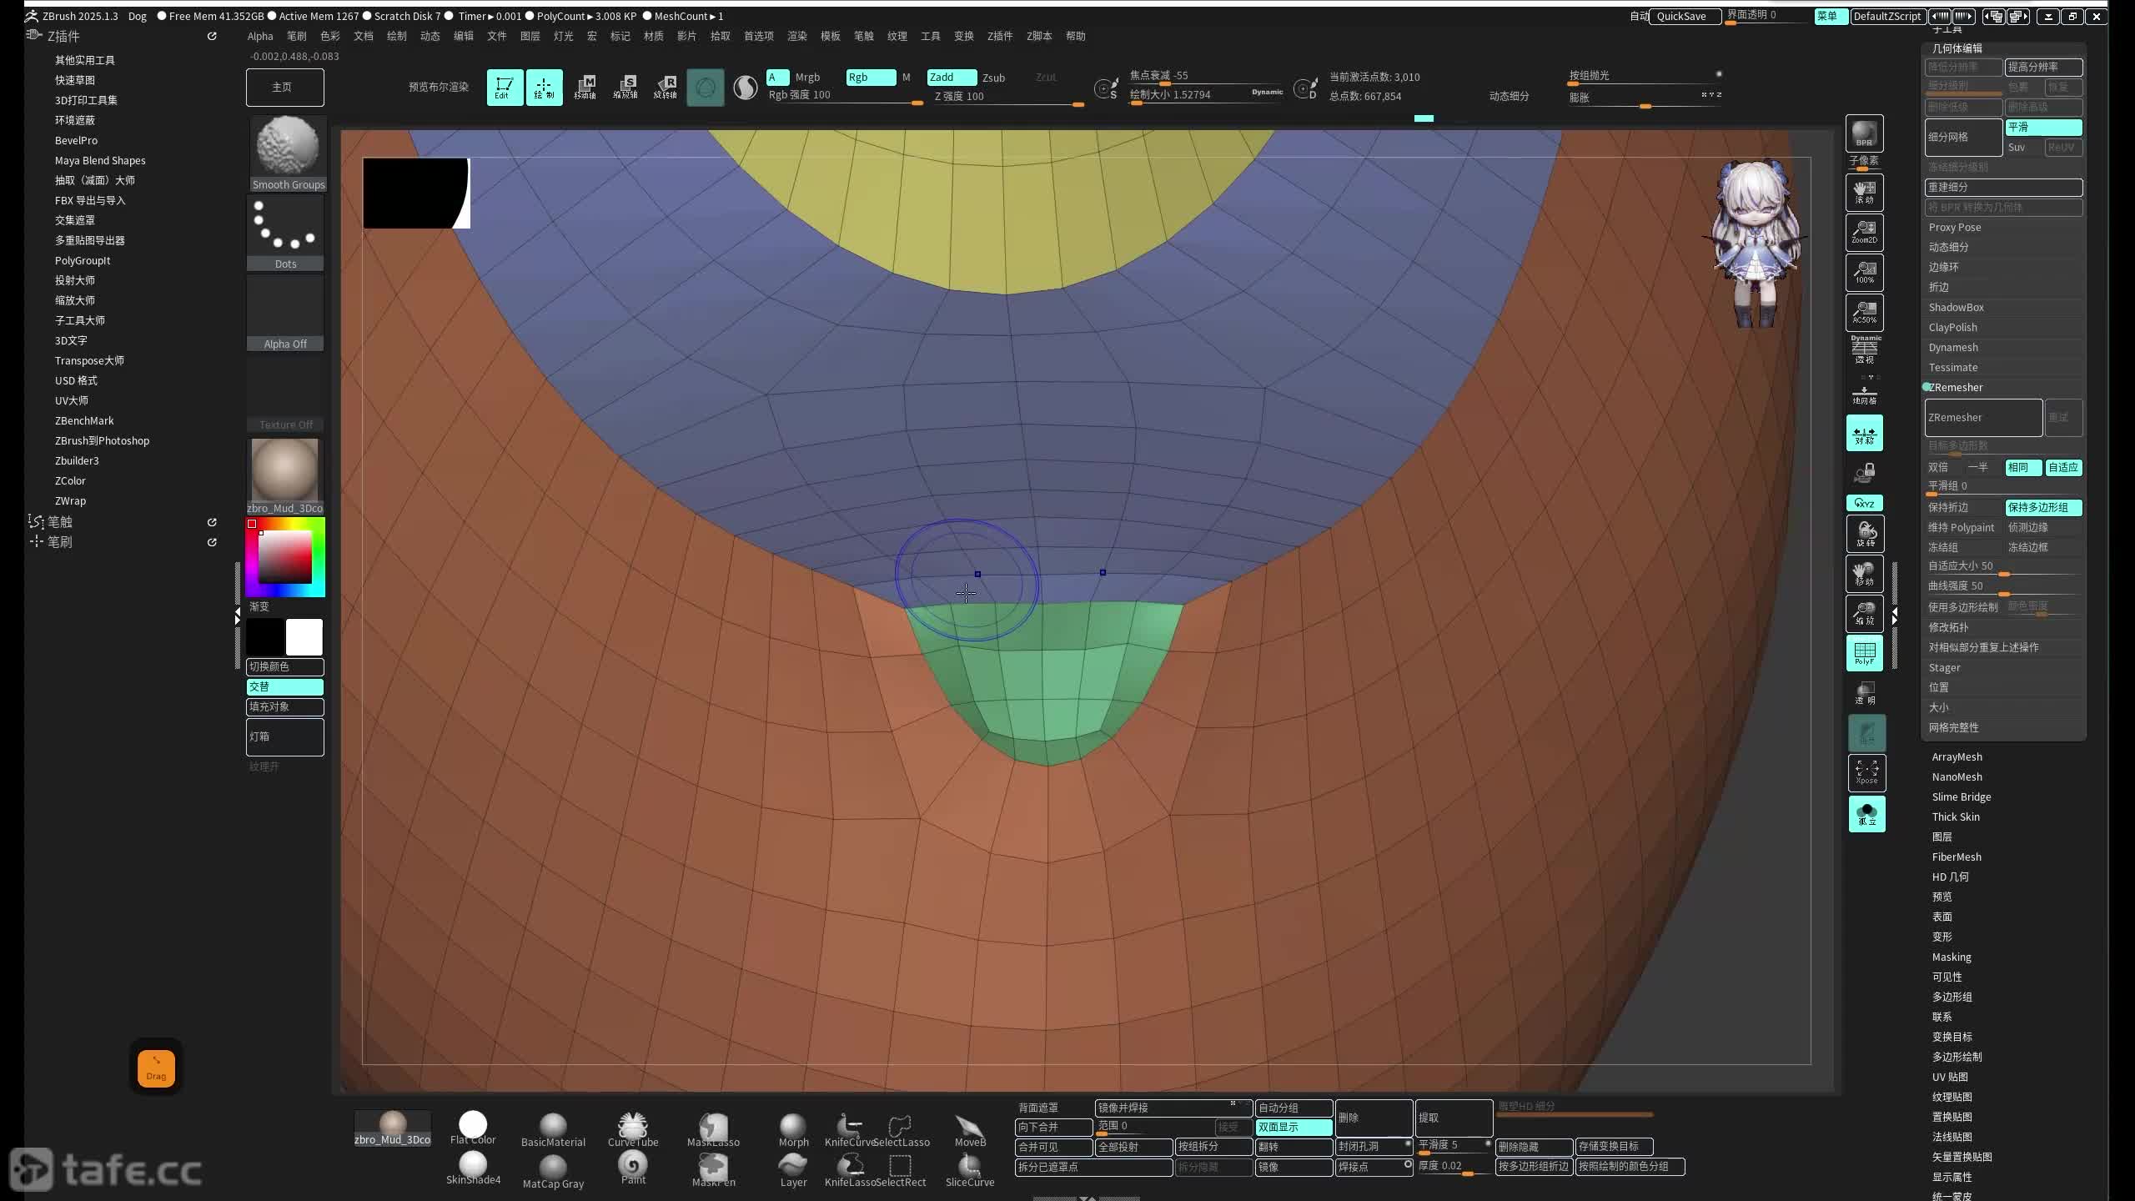Expand the 笔触 palette in left tray
The image size is (2135, 1201).
point(60,522)
